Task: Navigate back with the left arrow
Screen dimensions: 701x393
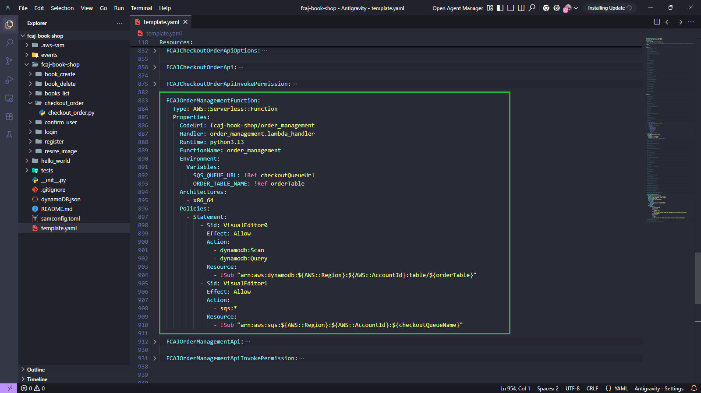Action: point(668,22)
